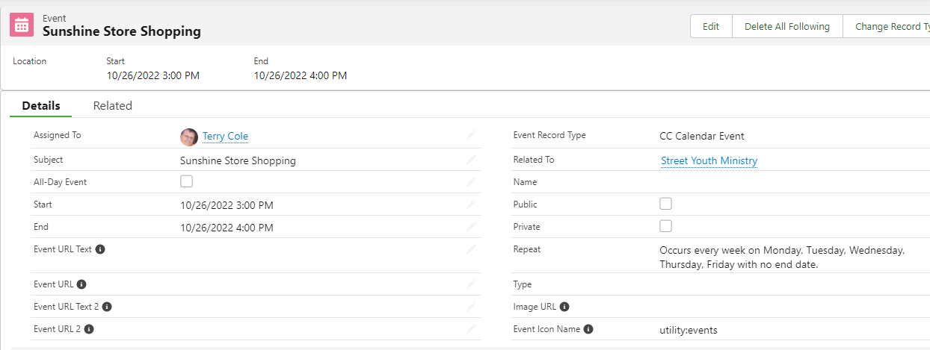Click Terry Cole's avatar photo
Image resolution: width=930 pixels, height=350 pixels.
pos(189,137)
